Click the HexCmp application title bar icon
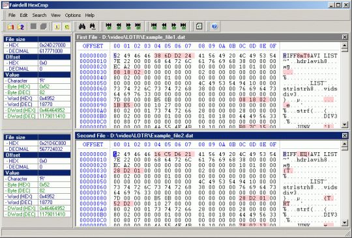 [x=5, y=5]
